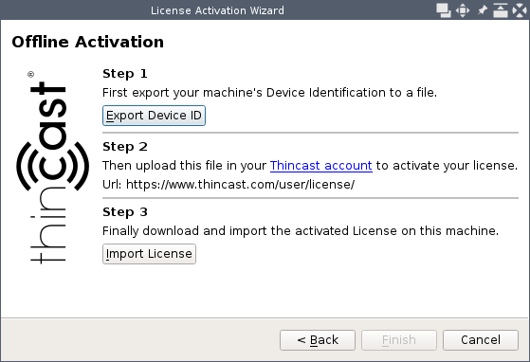Go back with the Back button
This screenshot has height=362, width=530.
tap(318, 340)
